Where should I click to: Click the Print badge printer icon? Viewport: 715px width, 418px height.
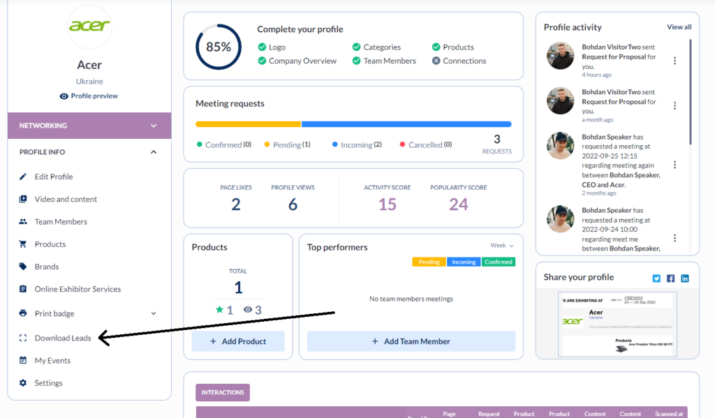23,313
